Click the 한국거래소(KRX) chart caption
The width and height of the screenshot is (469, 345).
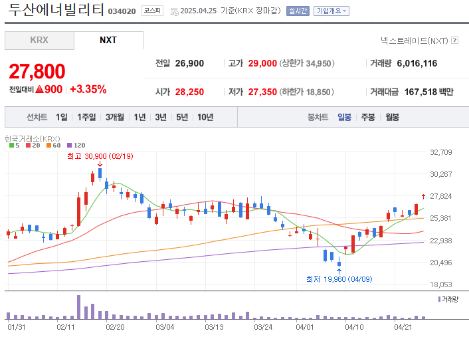pyautogui.click(x=33, y=139)
